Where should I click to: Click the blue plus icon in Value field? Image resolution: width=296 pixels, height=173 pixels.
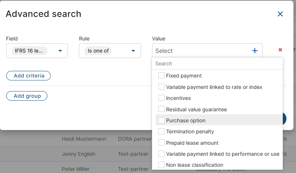[255, 51]
